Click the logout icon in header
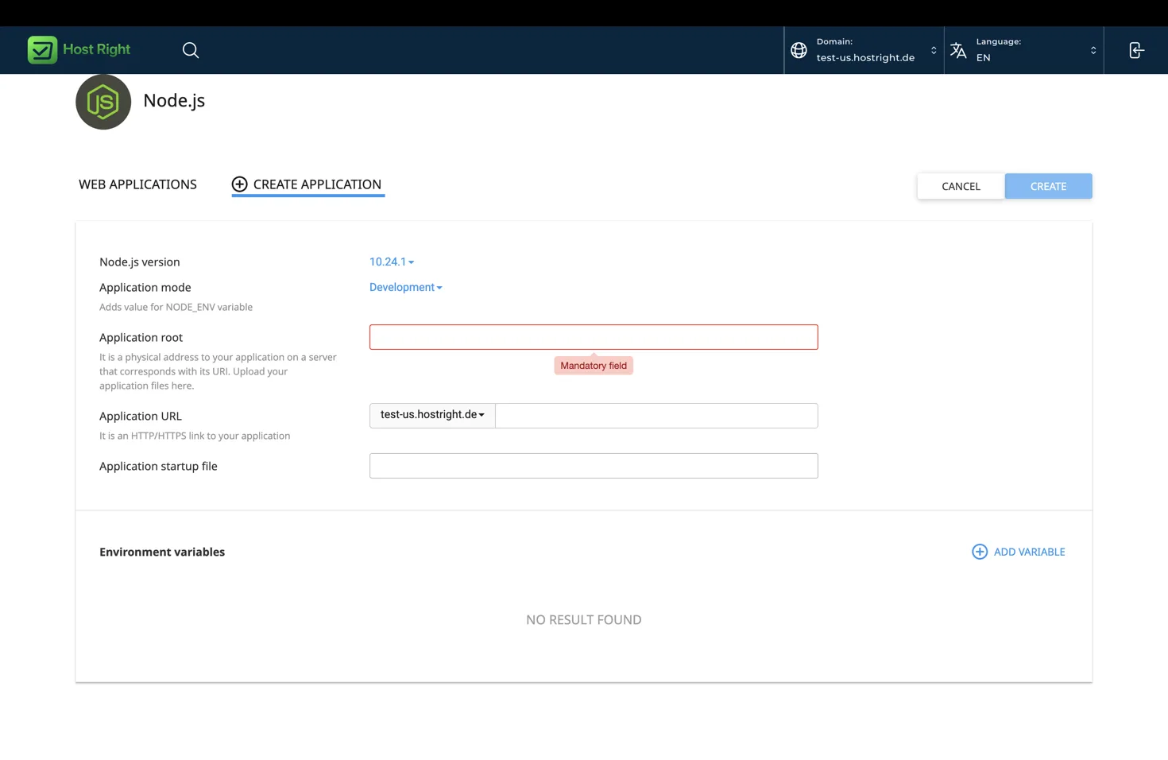Screen dimensions: 1168x760 [1136, 50]
